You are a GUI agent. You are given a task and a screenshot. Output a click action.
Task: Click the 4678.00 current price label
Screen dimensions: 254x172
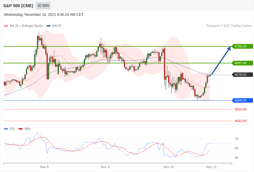coord(243,75)
